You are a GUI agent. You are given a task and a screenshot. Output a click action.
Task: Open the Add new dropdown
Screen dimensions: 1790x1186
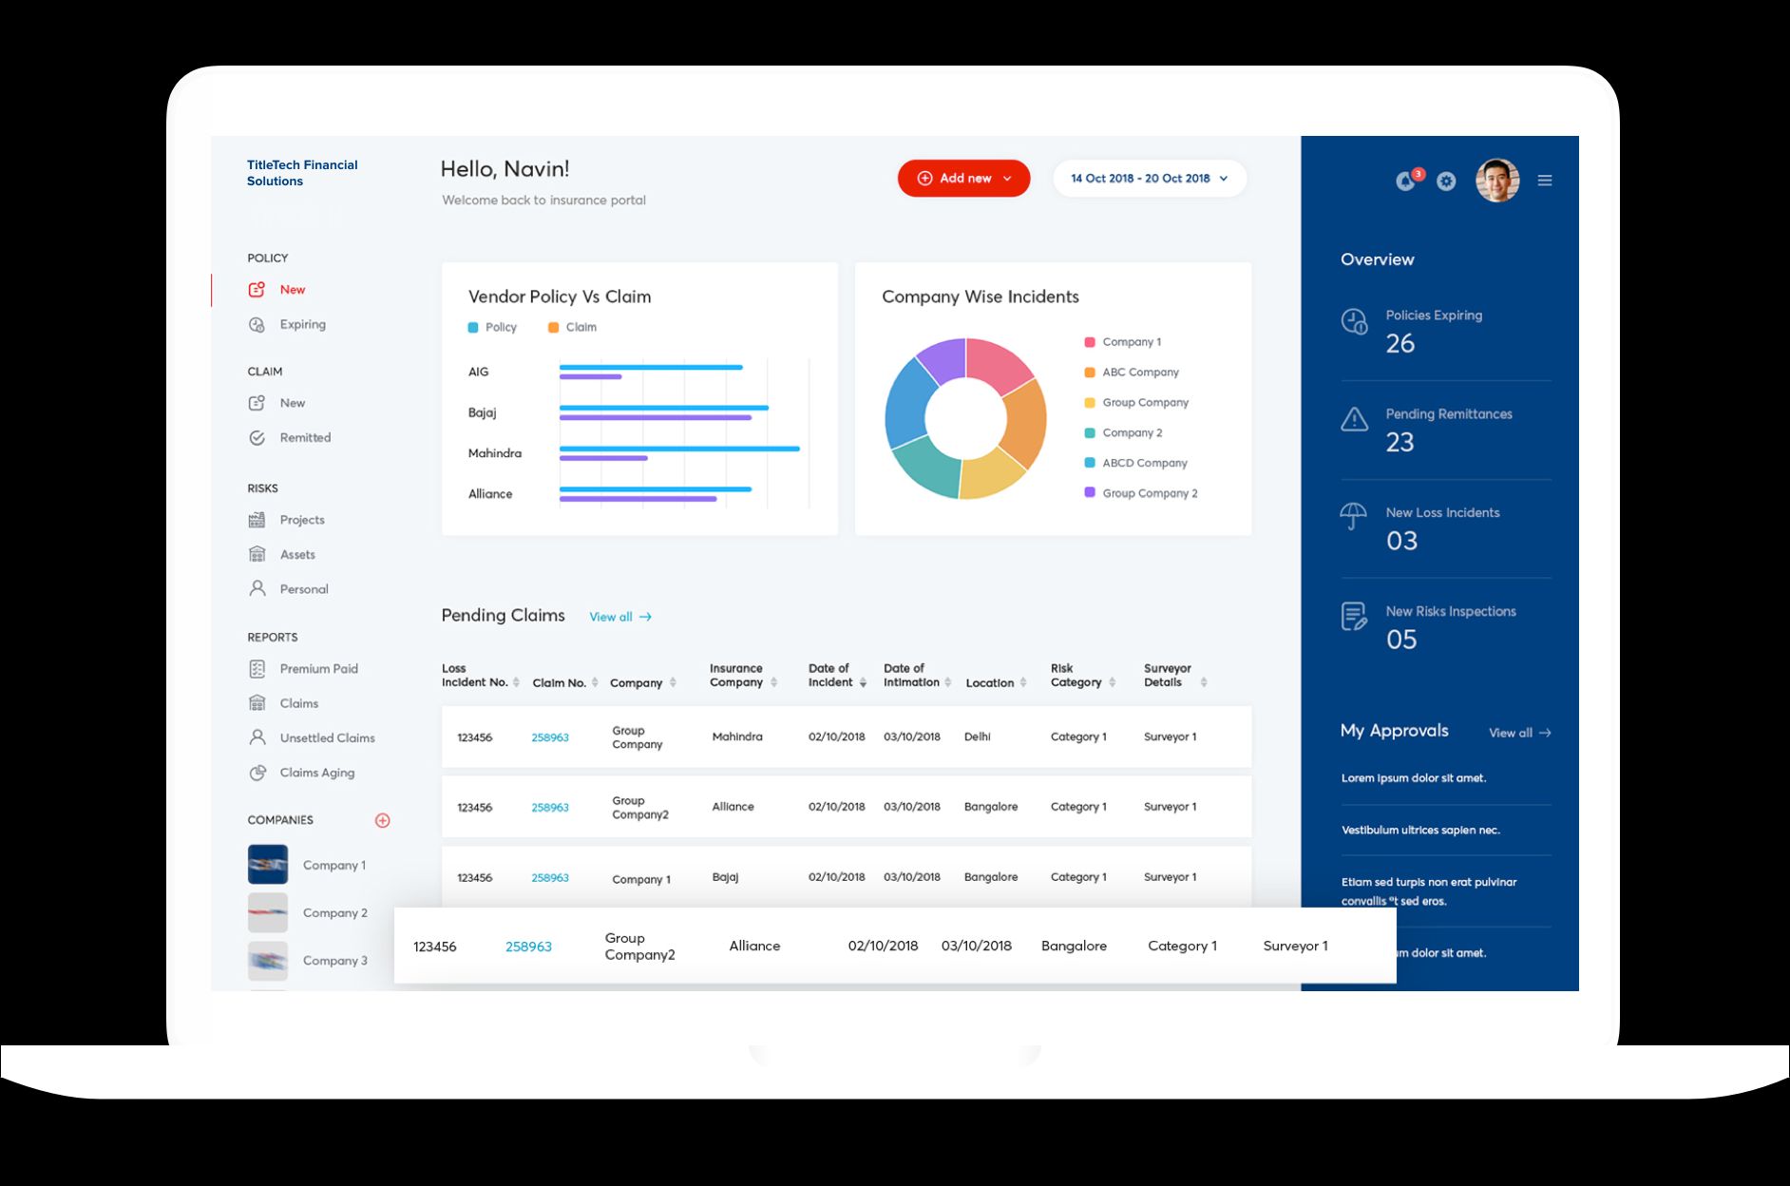tap(963, 179)
